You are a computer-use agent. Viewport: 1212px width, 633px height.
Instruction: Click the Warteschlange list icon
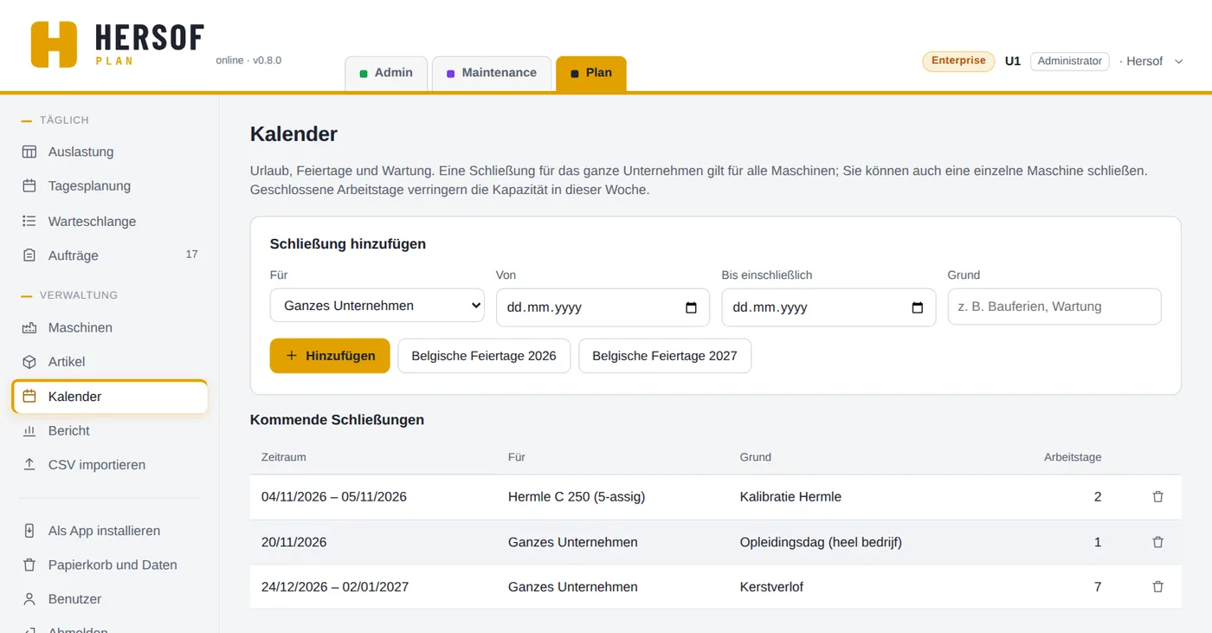click(x=29, y=222)
